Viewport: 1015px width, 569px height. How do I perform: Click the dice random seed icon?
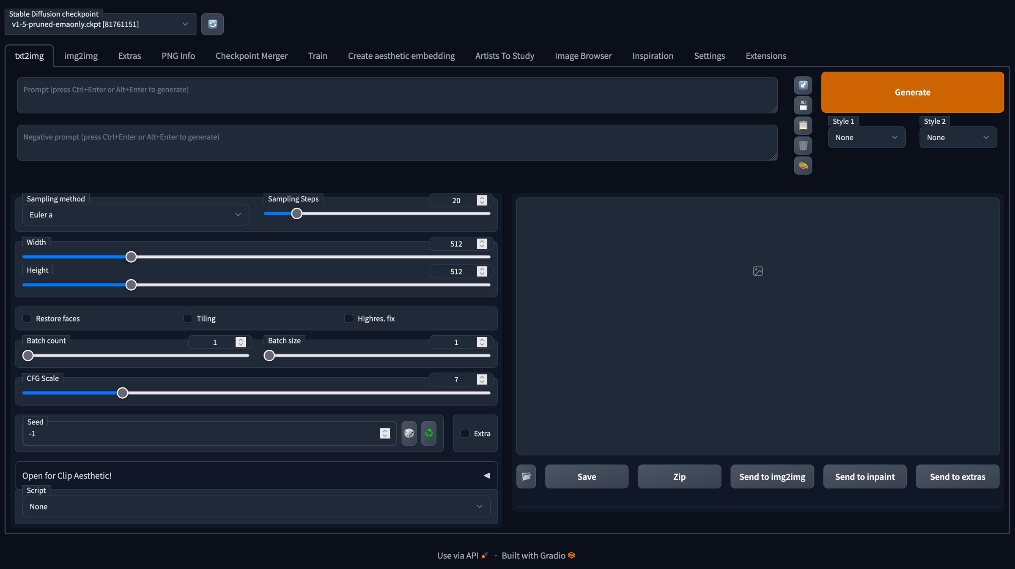[409, 433]
